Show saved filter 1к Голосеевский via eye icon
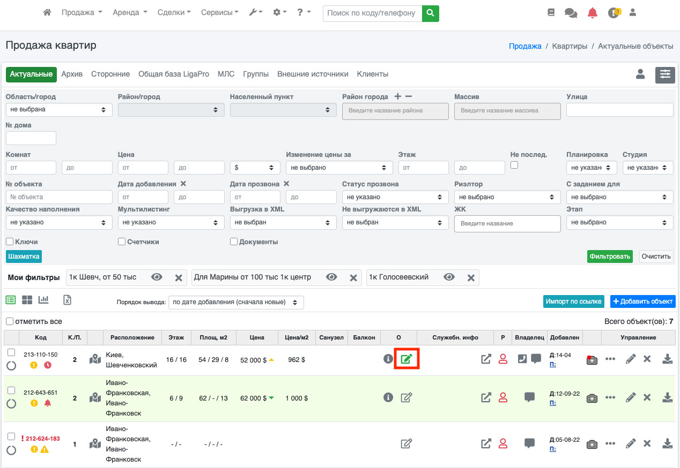680x468 pixels. (x=449, y=277)
